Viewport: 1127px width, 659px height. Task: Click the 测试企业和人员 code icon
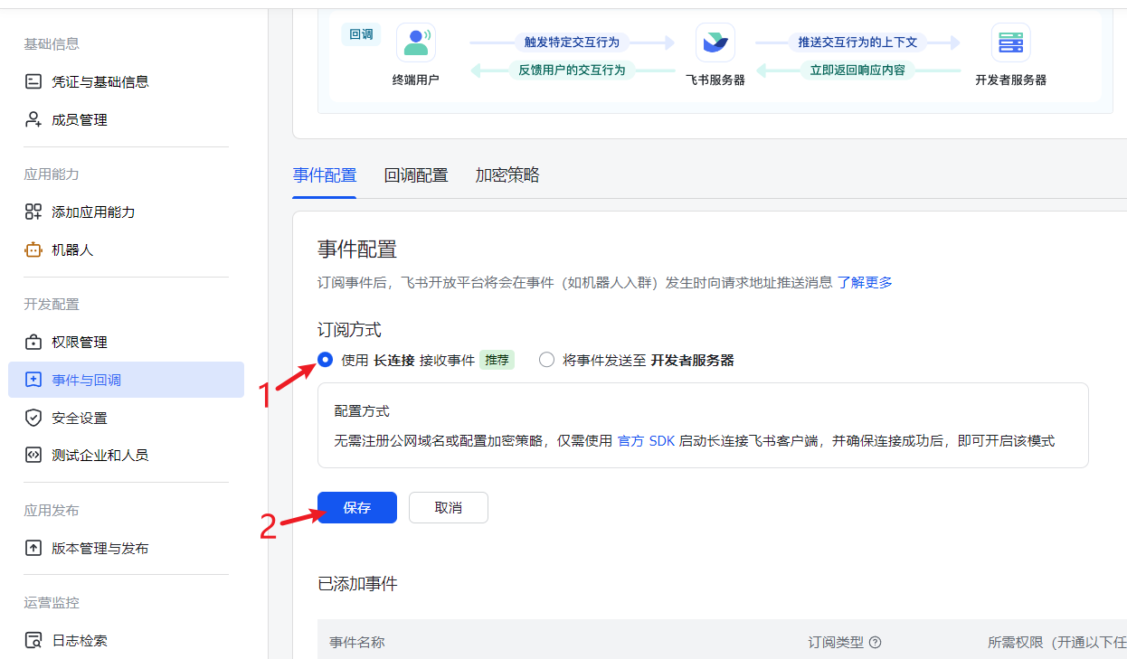pyautogui.click(x=33, y=456)
